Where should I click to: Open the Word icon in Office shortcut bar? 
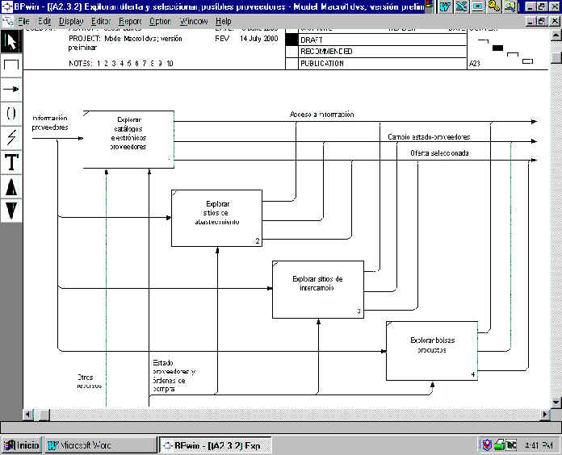[445, 6]
